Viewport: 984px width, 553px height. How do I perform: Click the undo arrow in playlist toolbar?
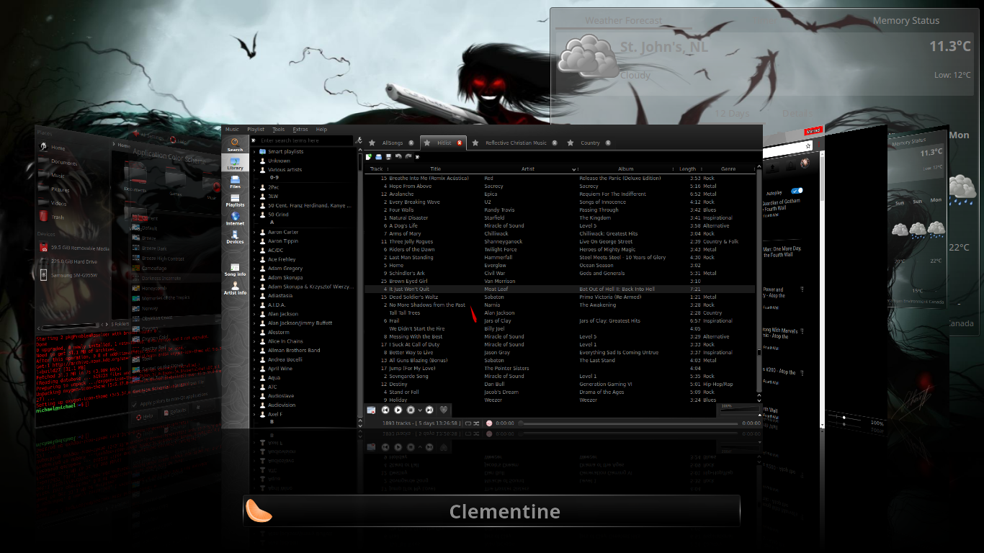(398, 156)
